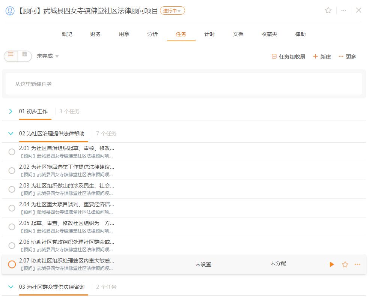Viewport: 369px width, 297px height.
Task: Mark task 2.01 as complete
Action: click(x=12, y=152)
